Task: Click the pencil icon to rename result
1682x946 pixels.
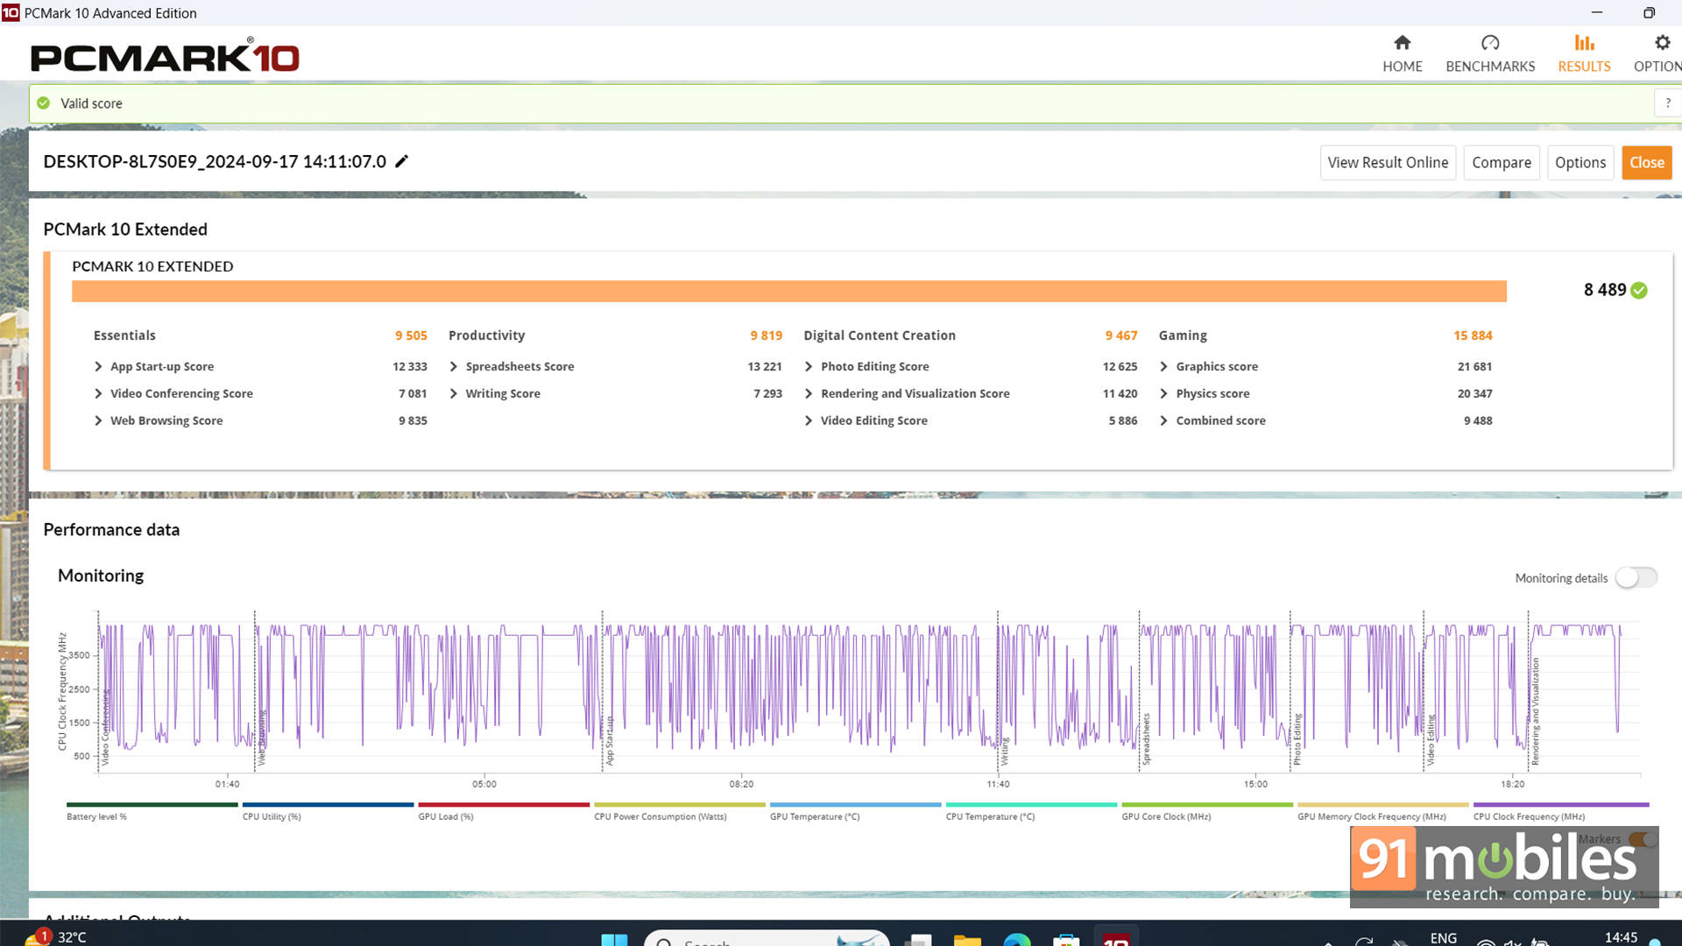Action: pyautogui.click(x=402, y=161)
